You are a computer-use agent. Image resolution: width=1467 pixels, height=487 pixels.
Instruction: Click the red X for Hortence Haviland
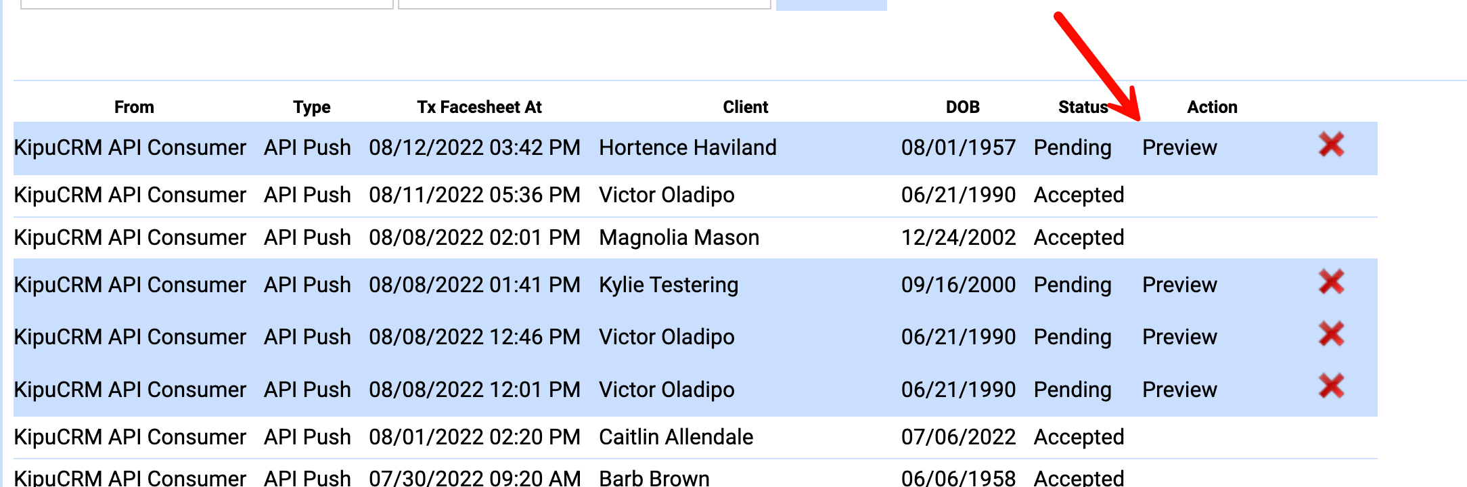[x=1331, y=145]
